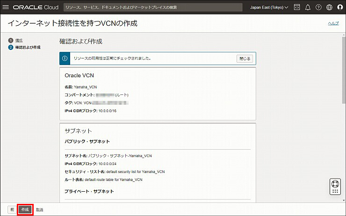Viewport: 346px width, 216px height.
Task: Click the scrollbar down arrow
Action: [344, 200]
